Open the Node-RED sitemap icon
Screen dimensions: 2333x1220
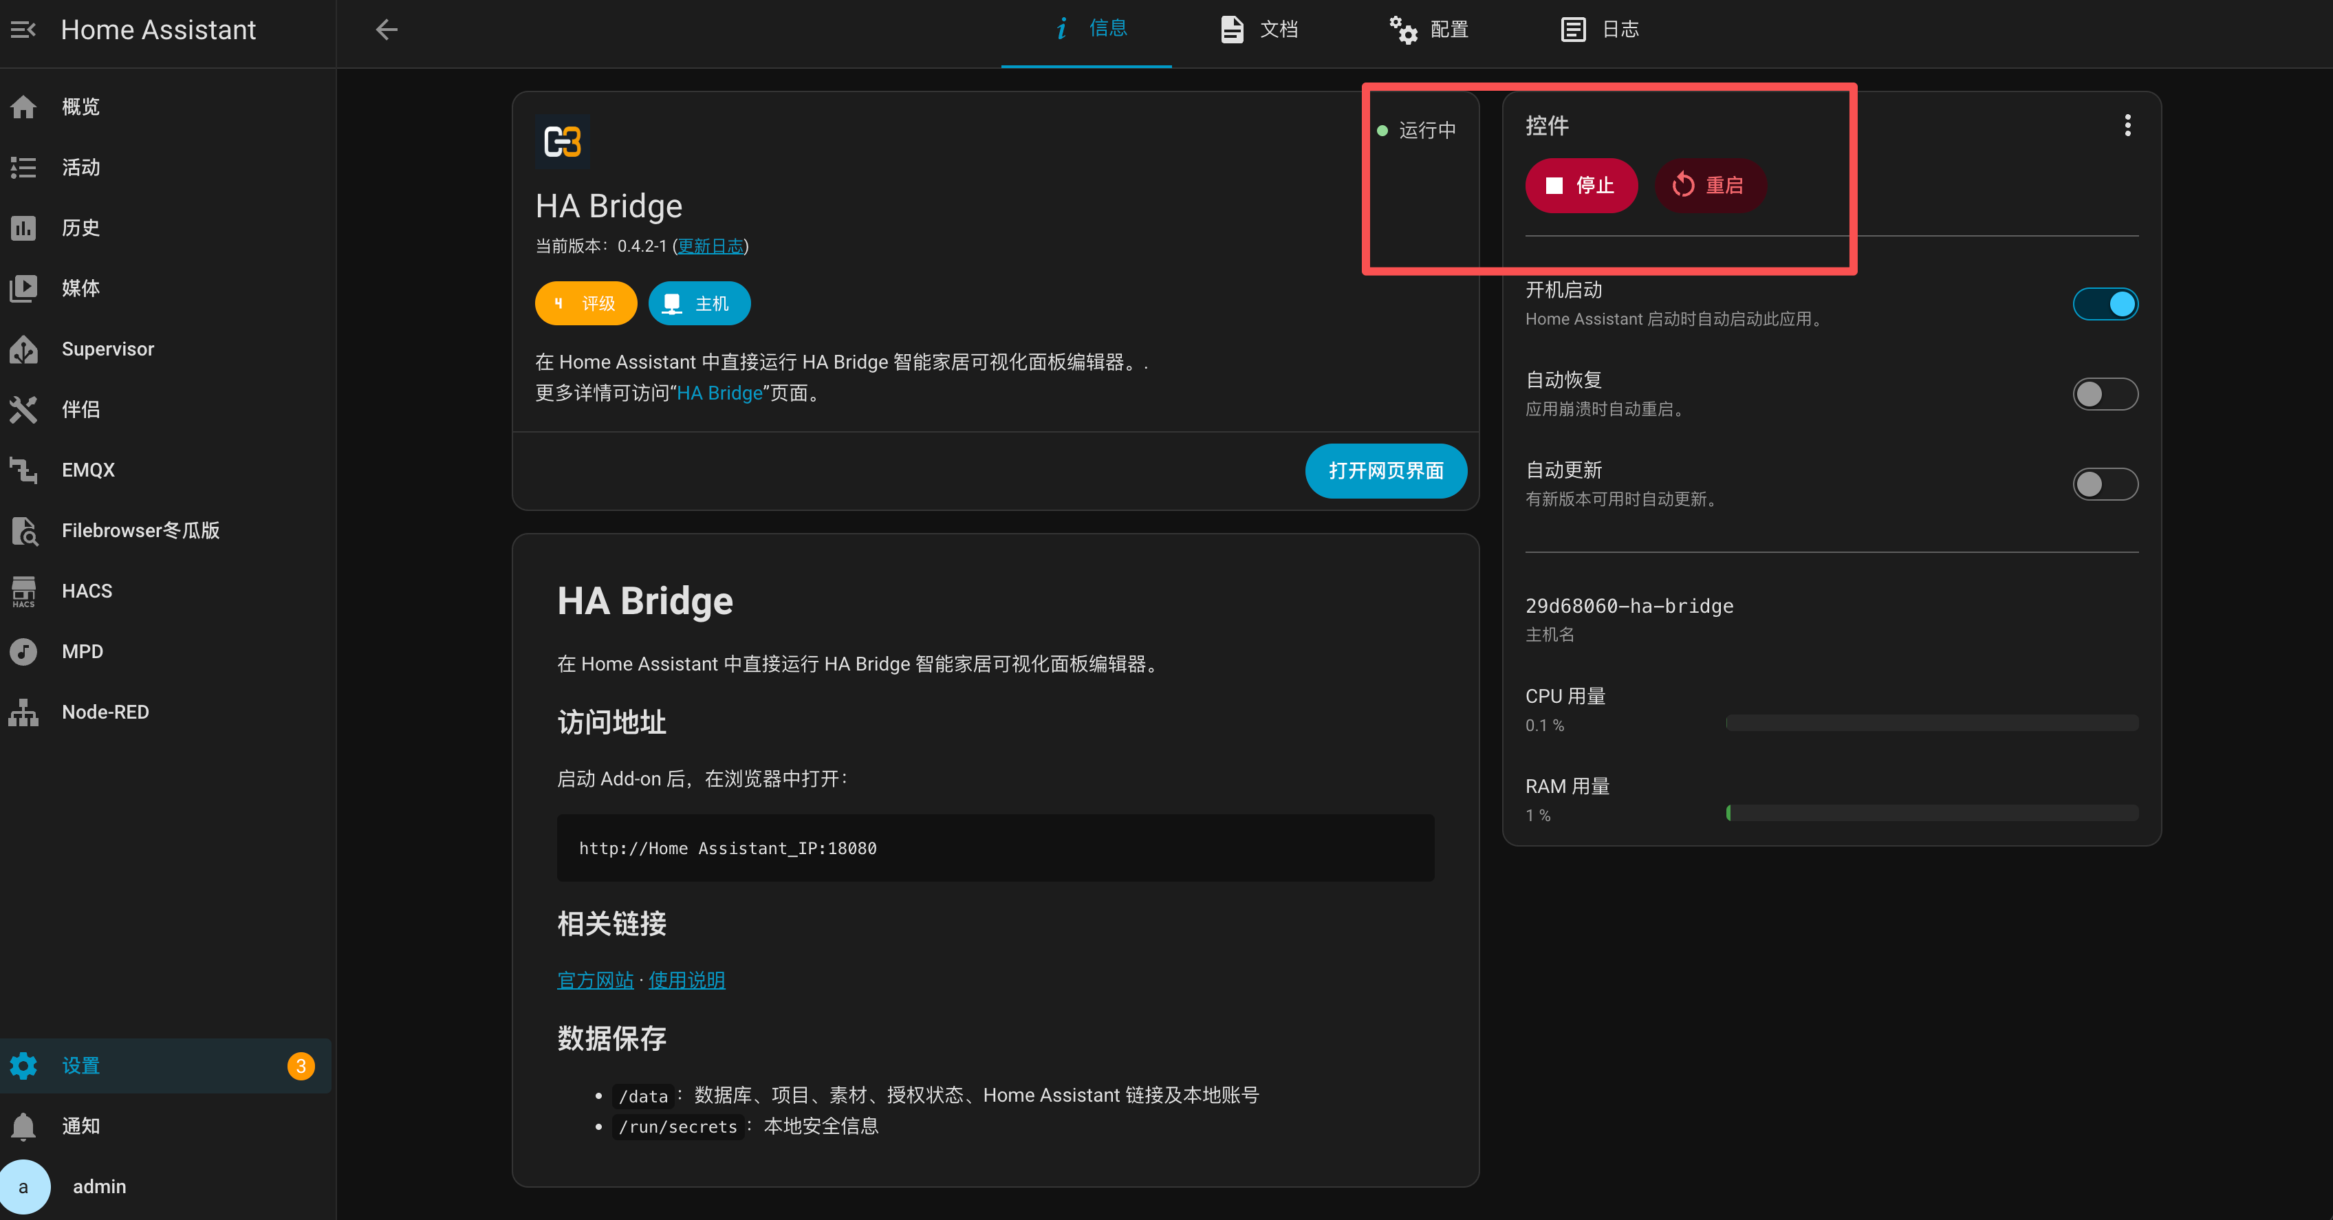pyautogui.click(x=23, y=712)
